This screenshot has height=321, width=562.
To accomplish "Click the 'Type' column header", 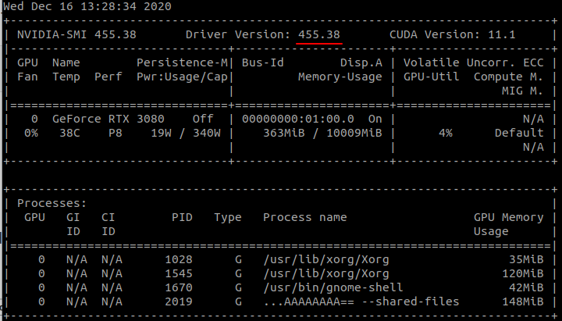I will (228, 217).
